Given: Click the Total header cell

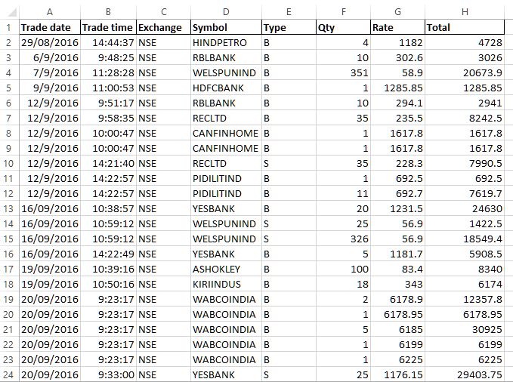Looking at the screenshot, I should click(465, 27).
